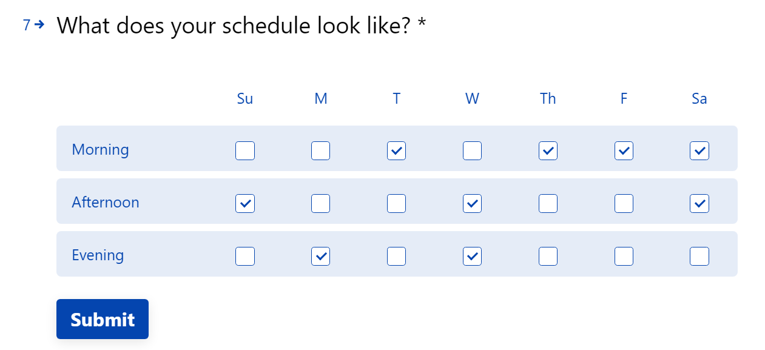
Task: Check the Tuesday Evening checkbox
Action: point(396,256)
